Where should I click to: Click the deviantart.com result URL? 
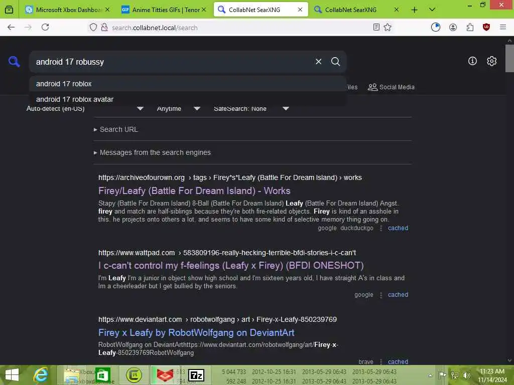[x=218, y=319]
